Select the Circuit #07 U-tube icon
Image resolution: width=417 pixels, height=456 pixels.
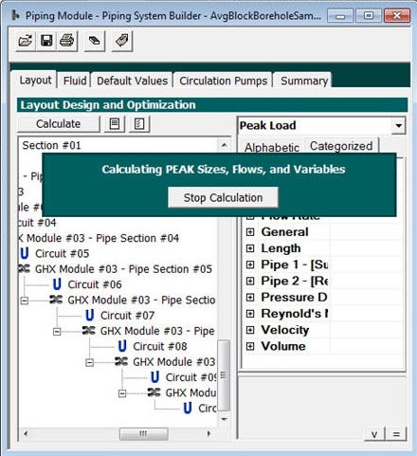pos(90,316)
